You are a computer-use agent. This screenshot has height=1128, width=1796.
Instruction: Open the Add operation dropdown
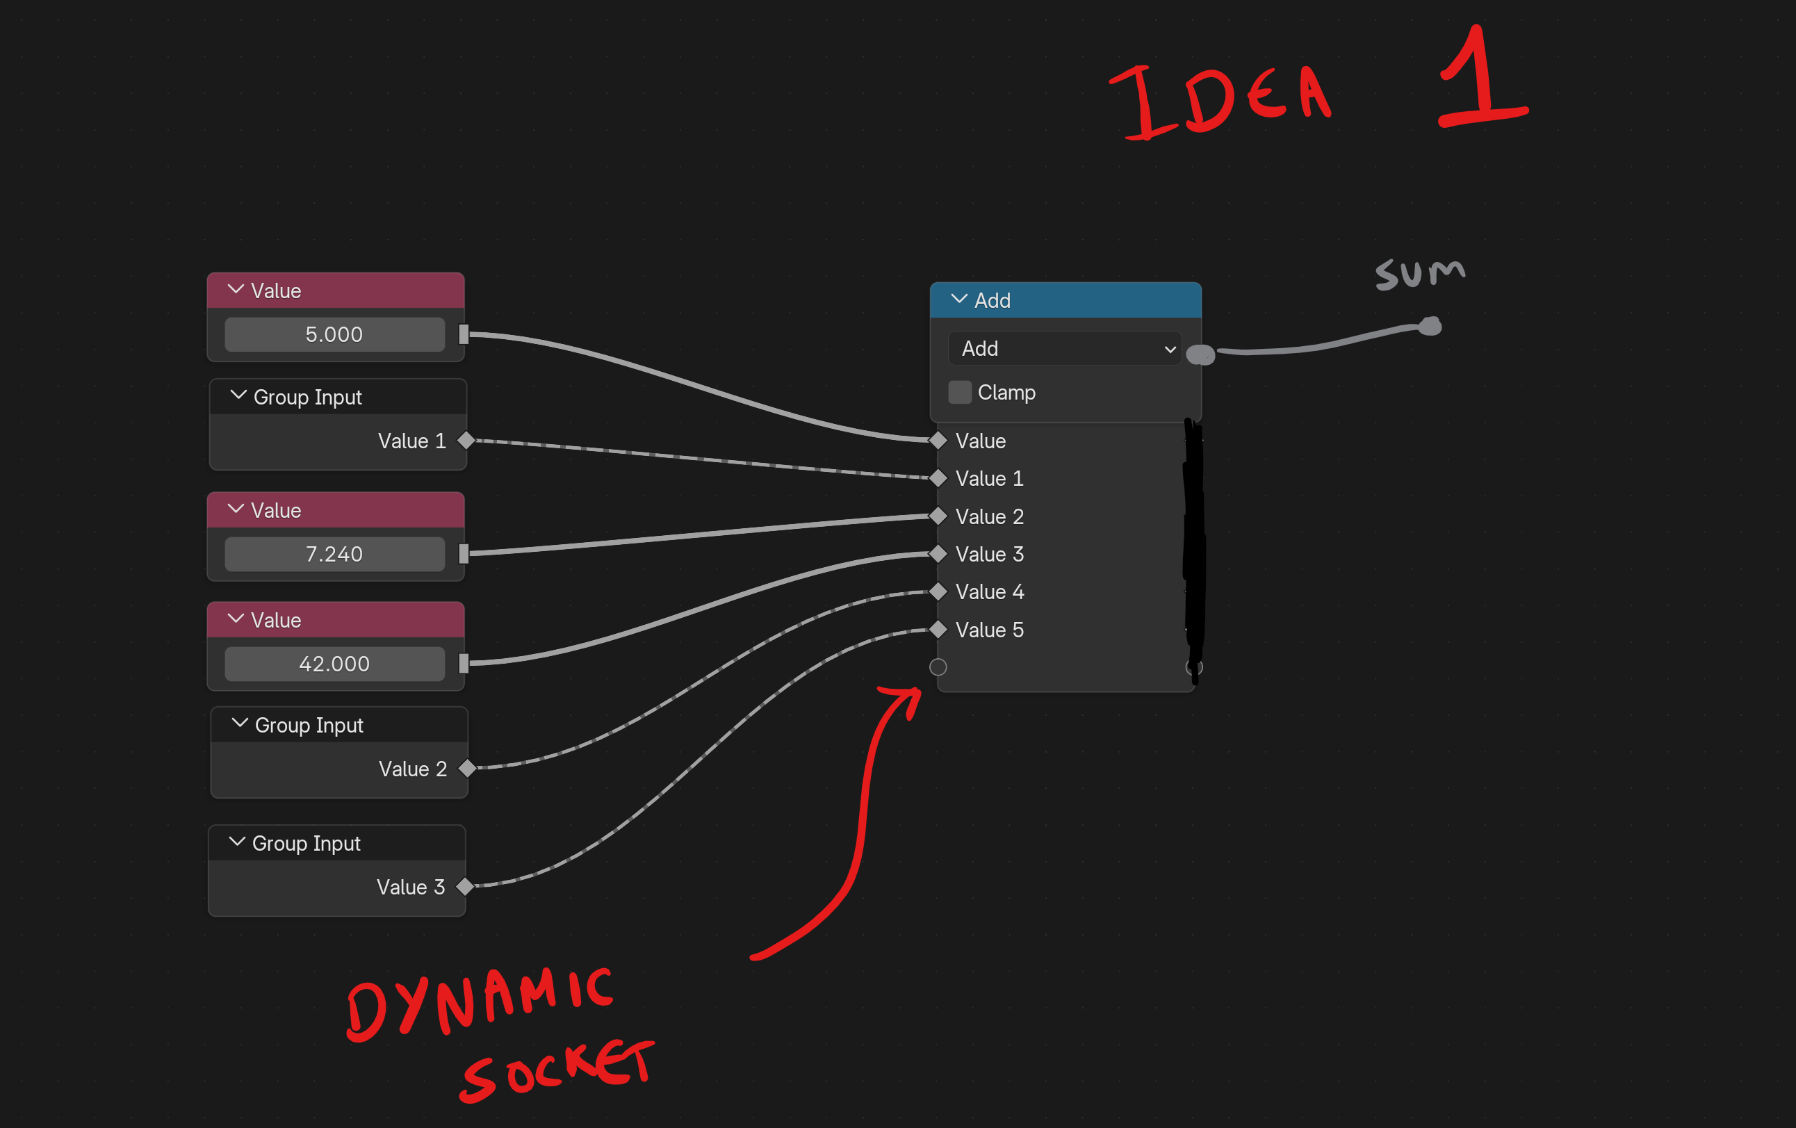[x=1064, y=348]
